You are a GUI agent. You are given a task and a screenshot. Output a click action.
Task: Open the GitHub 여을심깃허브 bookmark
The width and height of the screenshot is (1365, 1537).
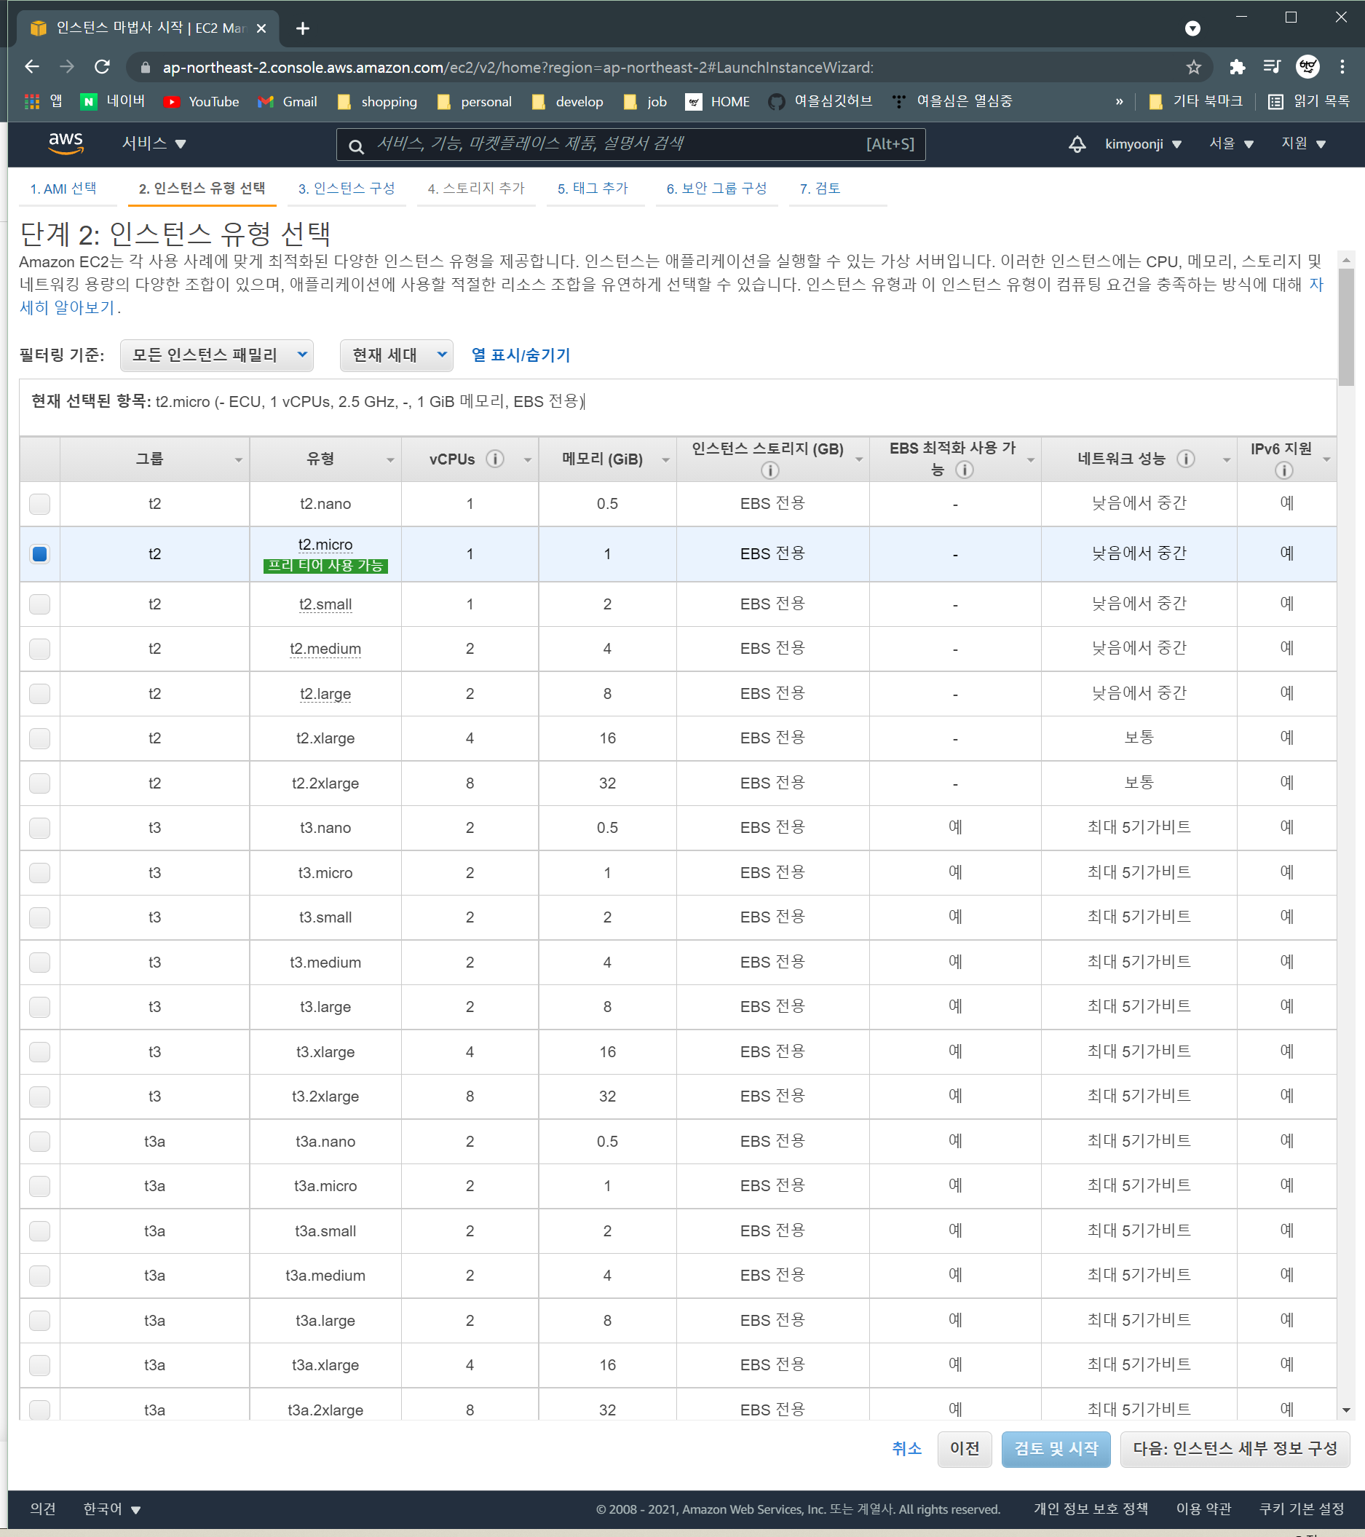[820, 101]
